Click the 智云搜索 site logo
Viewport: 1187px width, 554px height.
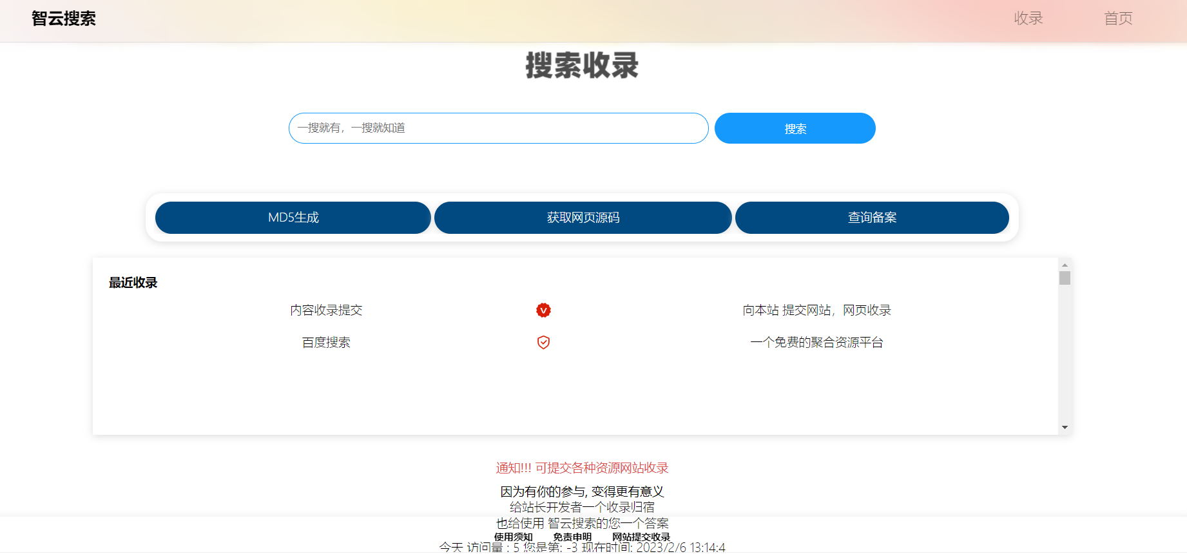pos(64,19)
